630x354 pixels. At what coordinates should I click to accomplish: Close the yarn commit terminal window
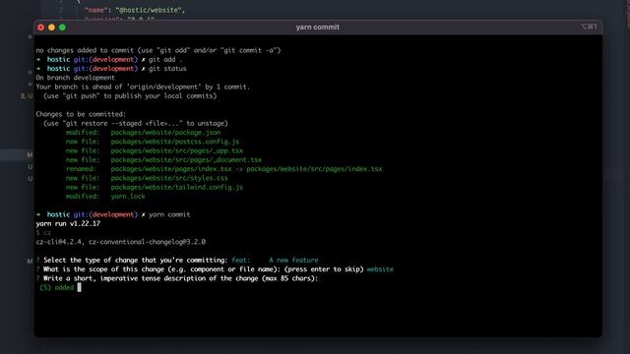pyautogui.click(x=41, y=28)
